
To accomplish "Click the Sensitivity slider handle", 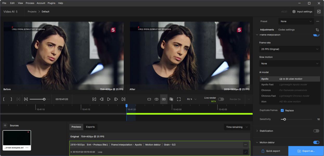I will [x=284, y=119].
